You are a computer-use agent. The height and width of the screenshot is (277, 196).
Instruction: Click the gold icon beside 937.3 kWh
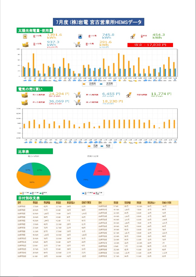(x=25, y=44)
